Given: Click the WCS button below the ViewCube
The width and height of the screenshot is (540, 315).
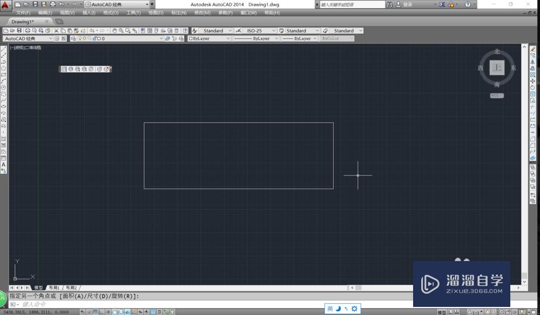Looking at the screenshot, I should pyautogui.click(x=497, y=95).
